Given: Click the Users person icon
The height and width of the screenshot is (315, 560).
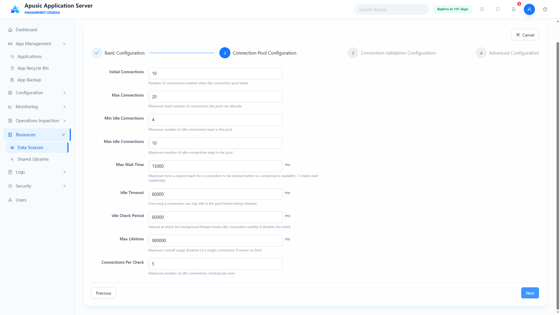Looking at the screenshot, I should click(10, 200).
